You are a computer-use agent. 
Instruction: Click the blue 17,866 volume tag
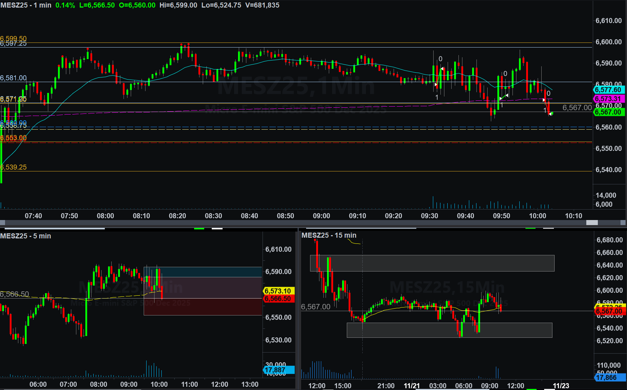[609, 377]
